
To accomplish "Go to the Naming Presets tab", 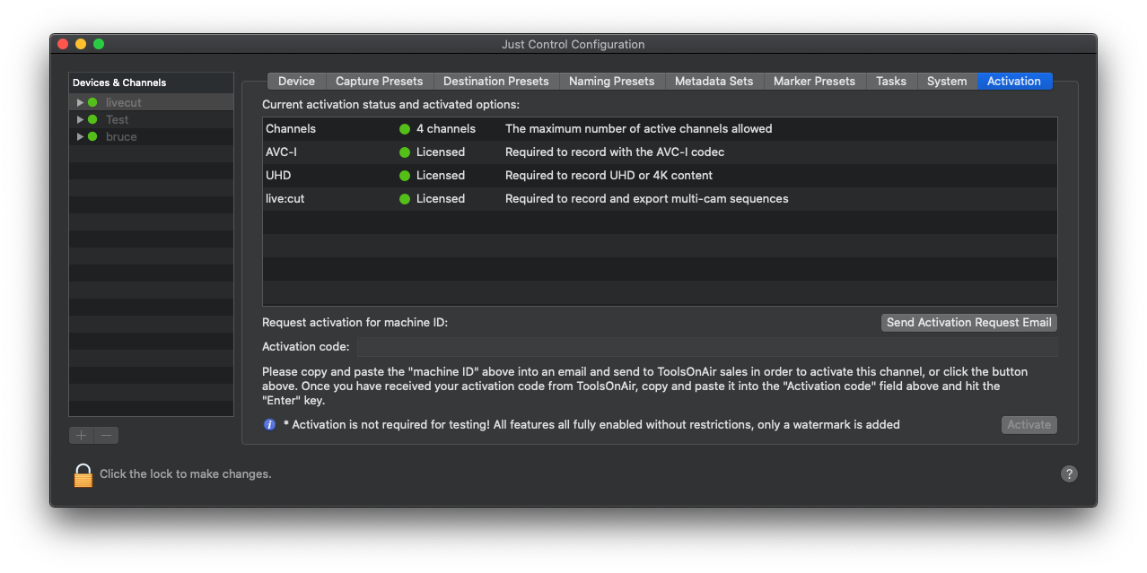I will point(611,81).
